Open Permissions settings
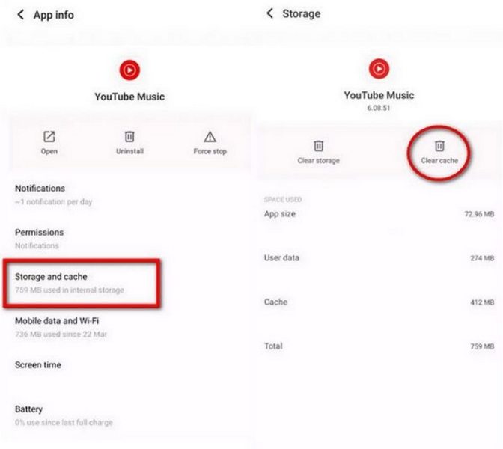The image size is (503, 449). pos(128,239)
